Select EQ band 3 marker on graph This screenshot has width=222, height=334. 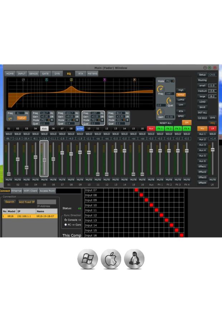(105, 80)
